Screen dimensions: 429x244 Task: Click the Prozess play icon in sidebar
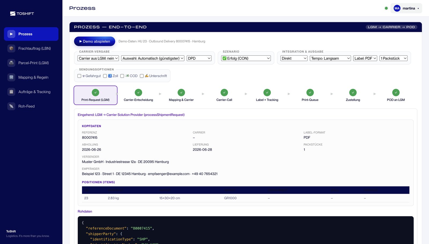click(x=11, y=34)
